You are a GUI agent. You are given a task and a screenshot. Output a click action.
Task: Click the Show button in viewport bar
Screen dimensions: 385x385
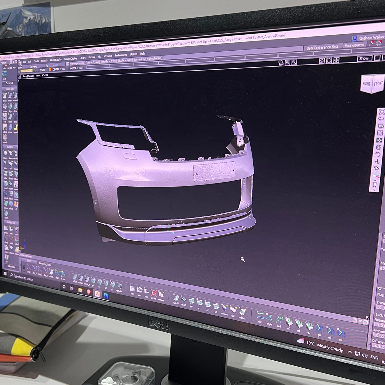[364, 59]
